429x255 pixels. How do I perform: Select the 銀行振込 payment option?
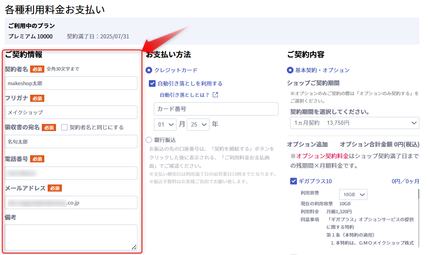point(149,140)
